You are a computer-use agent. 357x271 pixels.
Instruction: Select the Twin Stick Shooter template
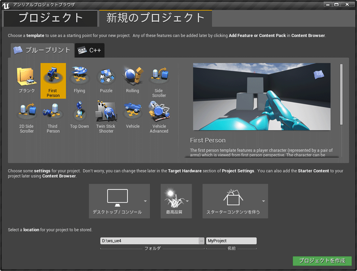tap(106, 116)
